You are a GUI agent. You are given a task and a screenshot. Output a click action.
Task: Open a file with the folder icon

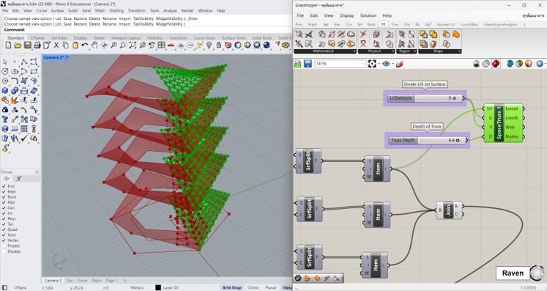18,45
